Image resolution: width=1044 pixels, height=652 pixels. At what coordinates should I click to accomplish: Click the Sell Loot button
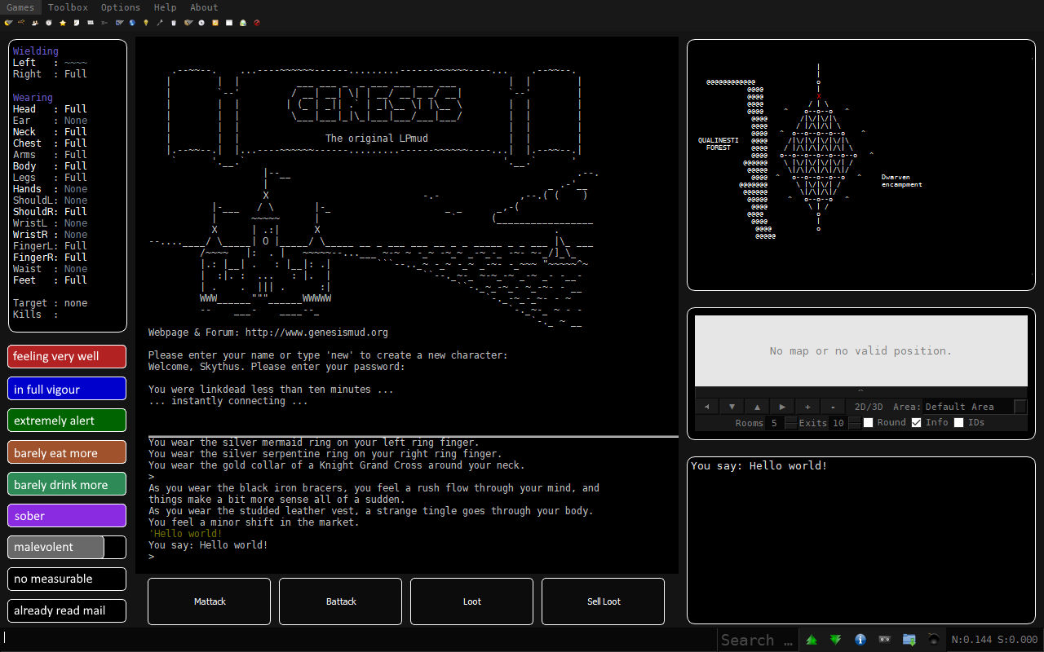(x=604, y=601)
